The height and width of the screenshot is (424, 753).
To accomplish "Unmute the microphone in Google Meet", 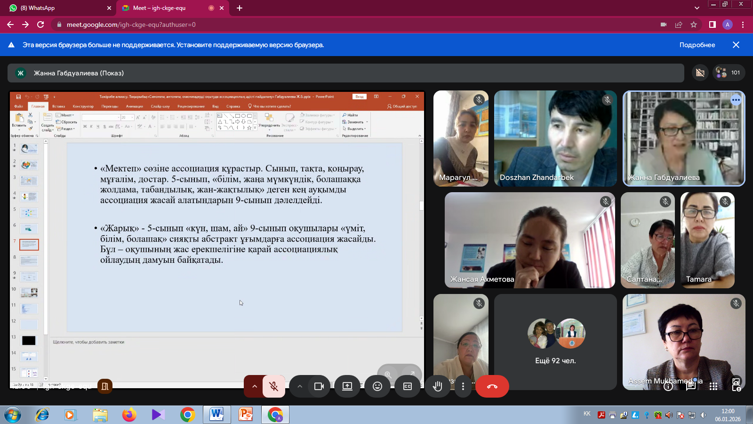I will [x=273, y=386].
